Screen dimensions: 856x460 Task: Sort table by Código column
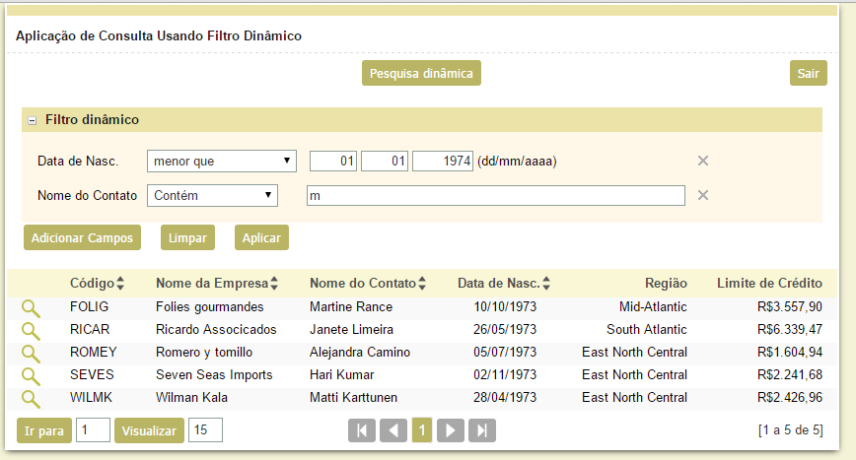coord(97,284)
